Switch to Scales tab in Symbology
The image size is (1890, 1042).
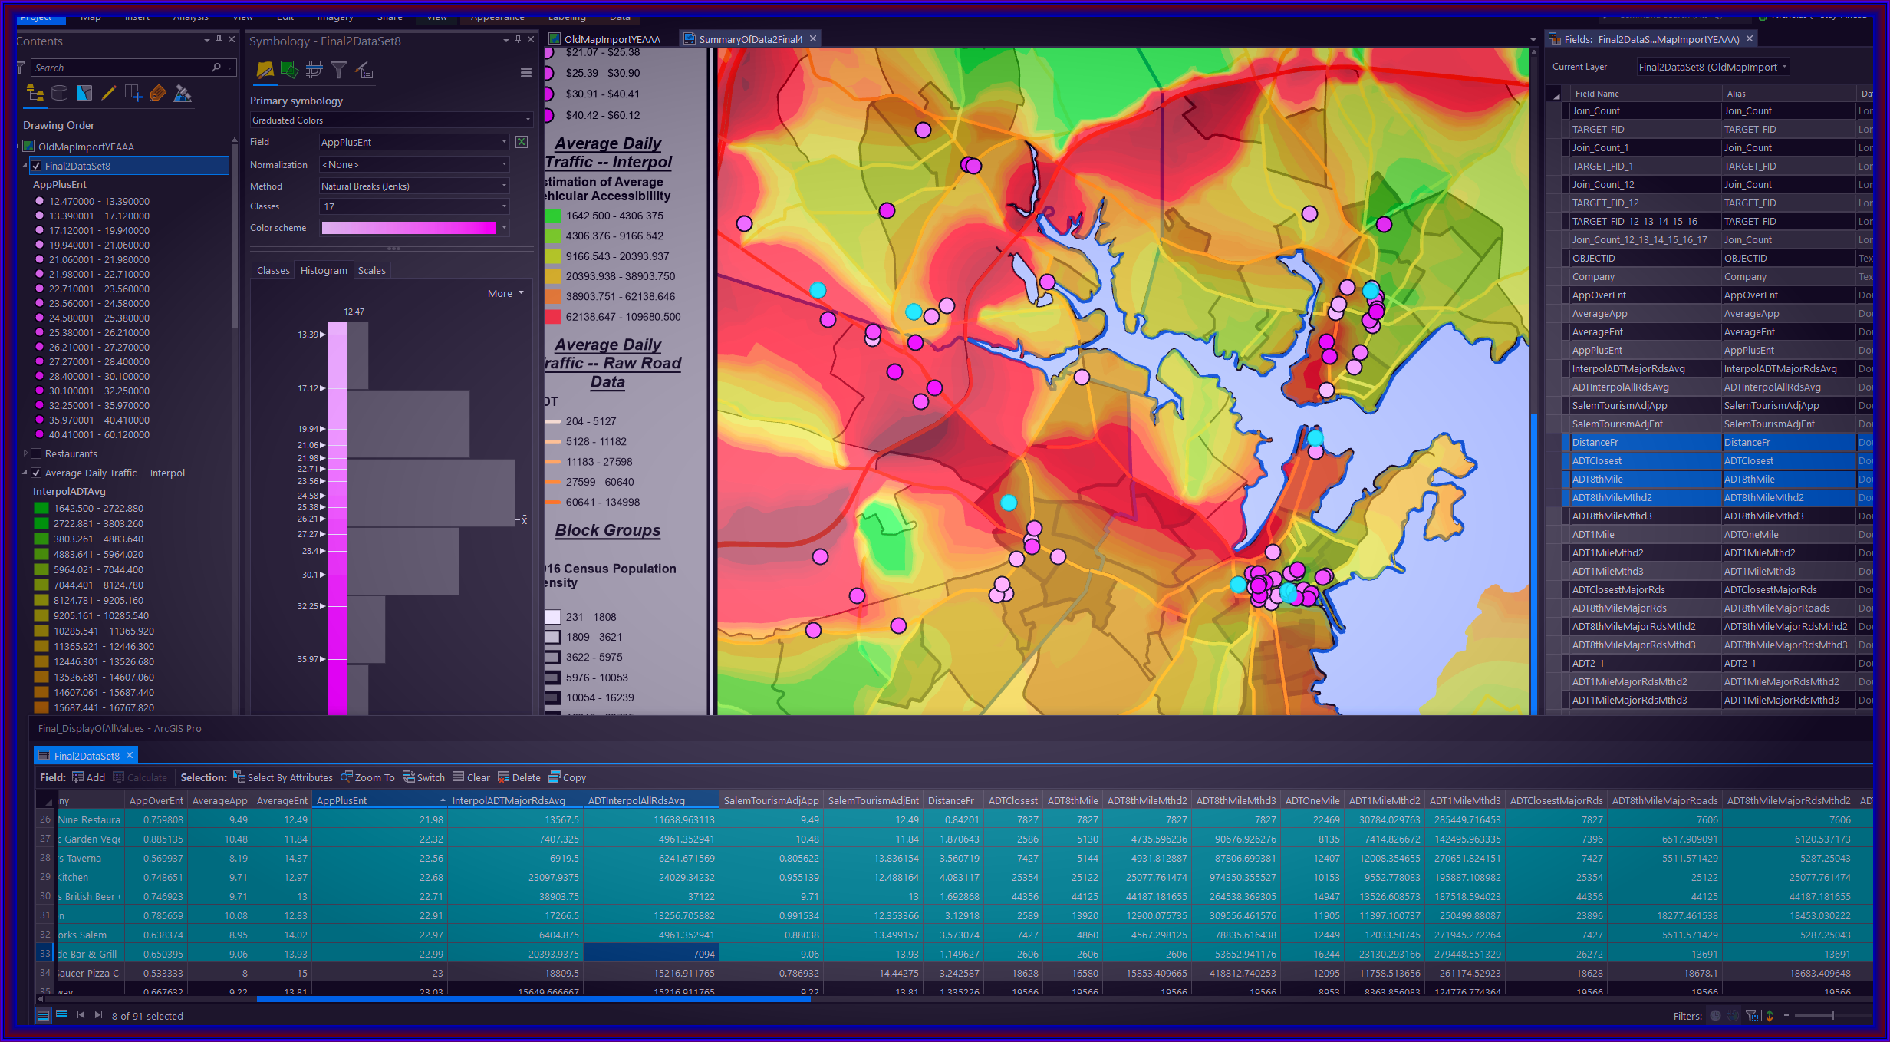(x=372, y=270)
